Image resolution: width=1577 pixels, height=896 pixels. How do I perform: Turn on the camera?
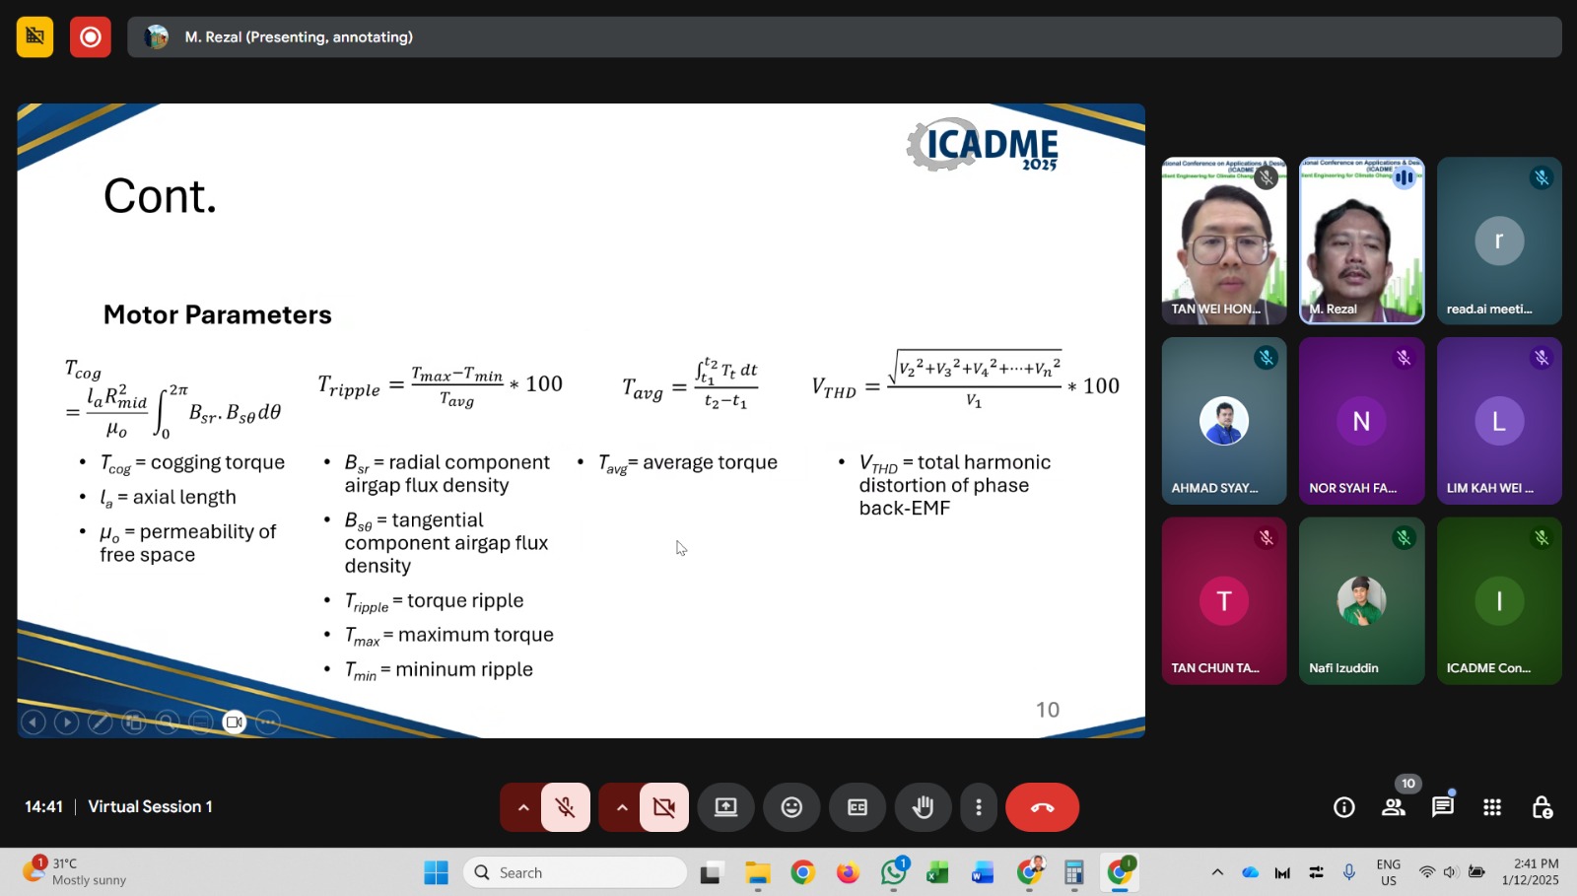664,807
